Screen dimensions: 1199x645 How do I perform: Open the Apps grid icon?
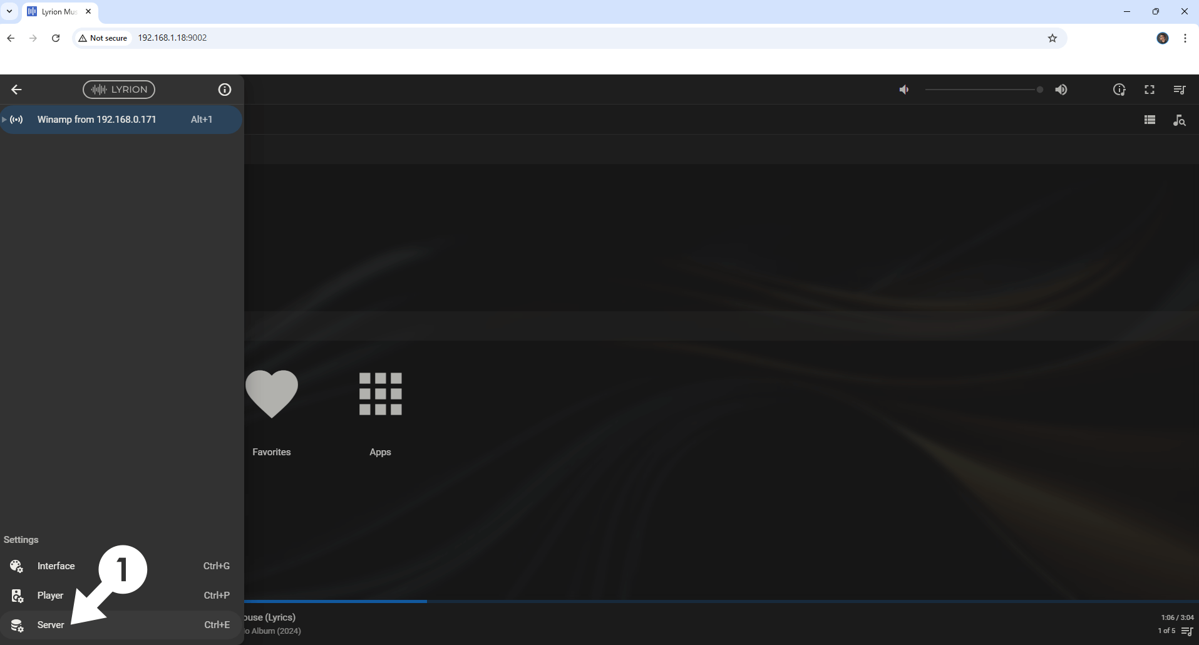pyautogui.click(x=380, y=394)
